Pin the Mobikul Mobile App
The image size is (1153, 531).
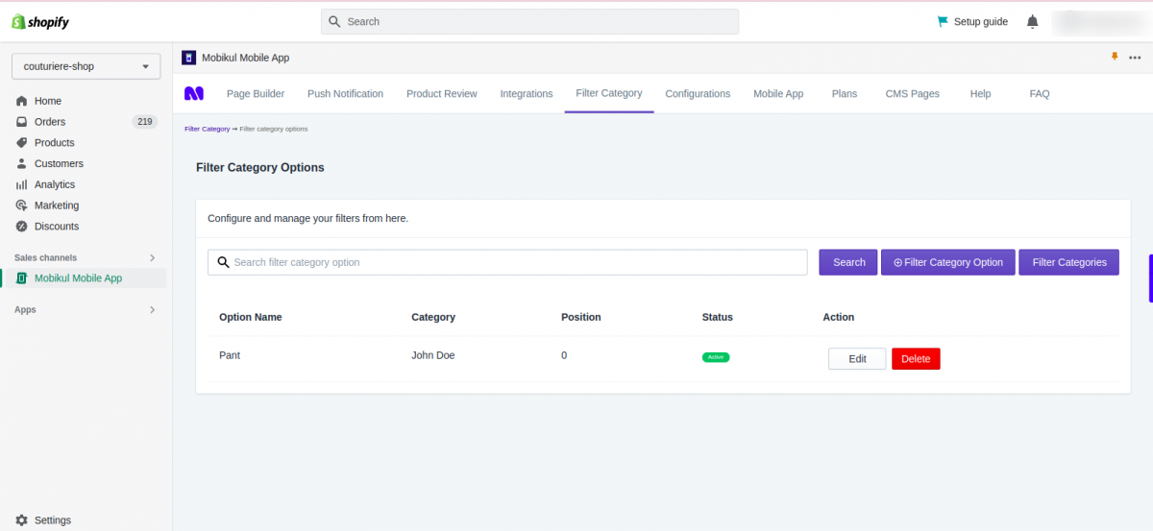(x=1115, y=58)
